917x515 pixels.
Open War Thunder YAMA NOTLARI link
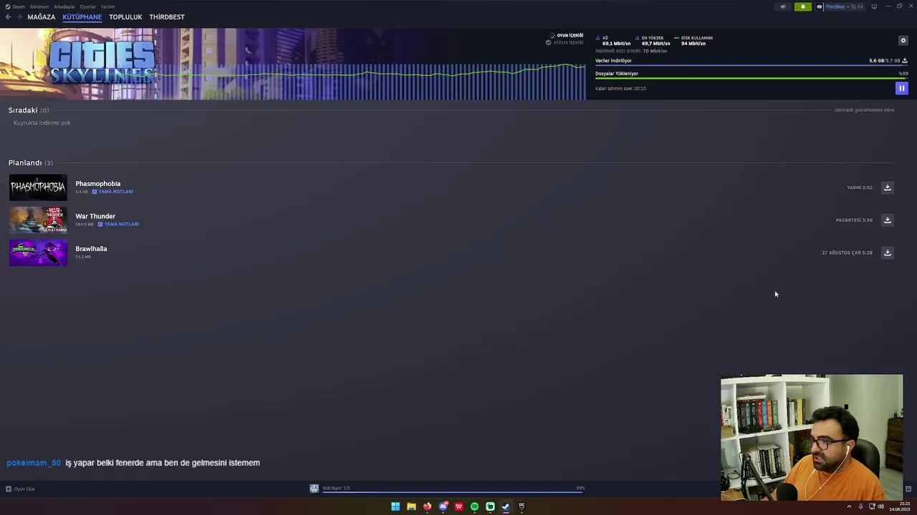[118, 224]
